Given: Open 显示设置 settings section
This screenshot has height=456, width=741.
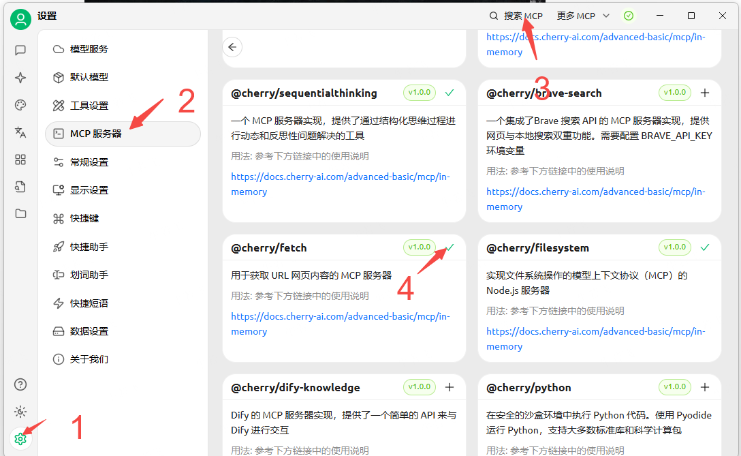Looking at the screenshot, I should click(x=123, y=190).
